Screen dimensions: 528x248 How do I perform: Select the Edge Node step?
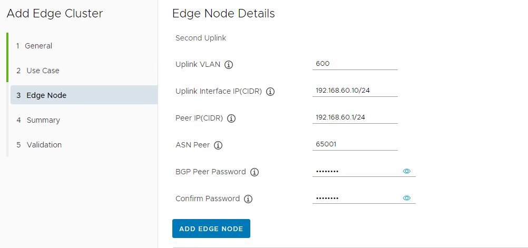point(46,95)
